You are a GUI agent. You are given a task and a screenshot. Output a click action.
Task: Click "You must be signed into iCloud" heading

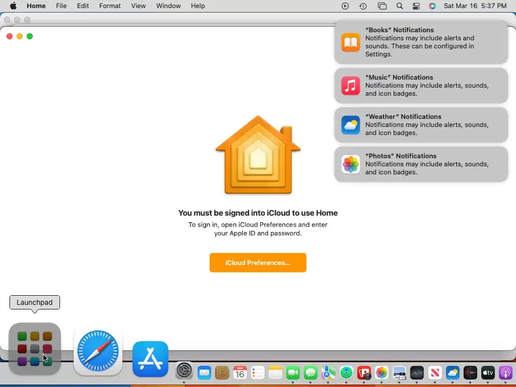tap(258, 213)
